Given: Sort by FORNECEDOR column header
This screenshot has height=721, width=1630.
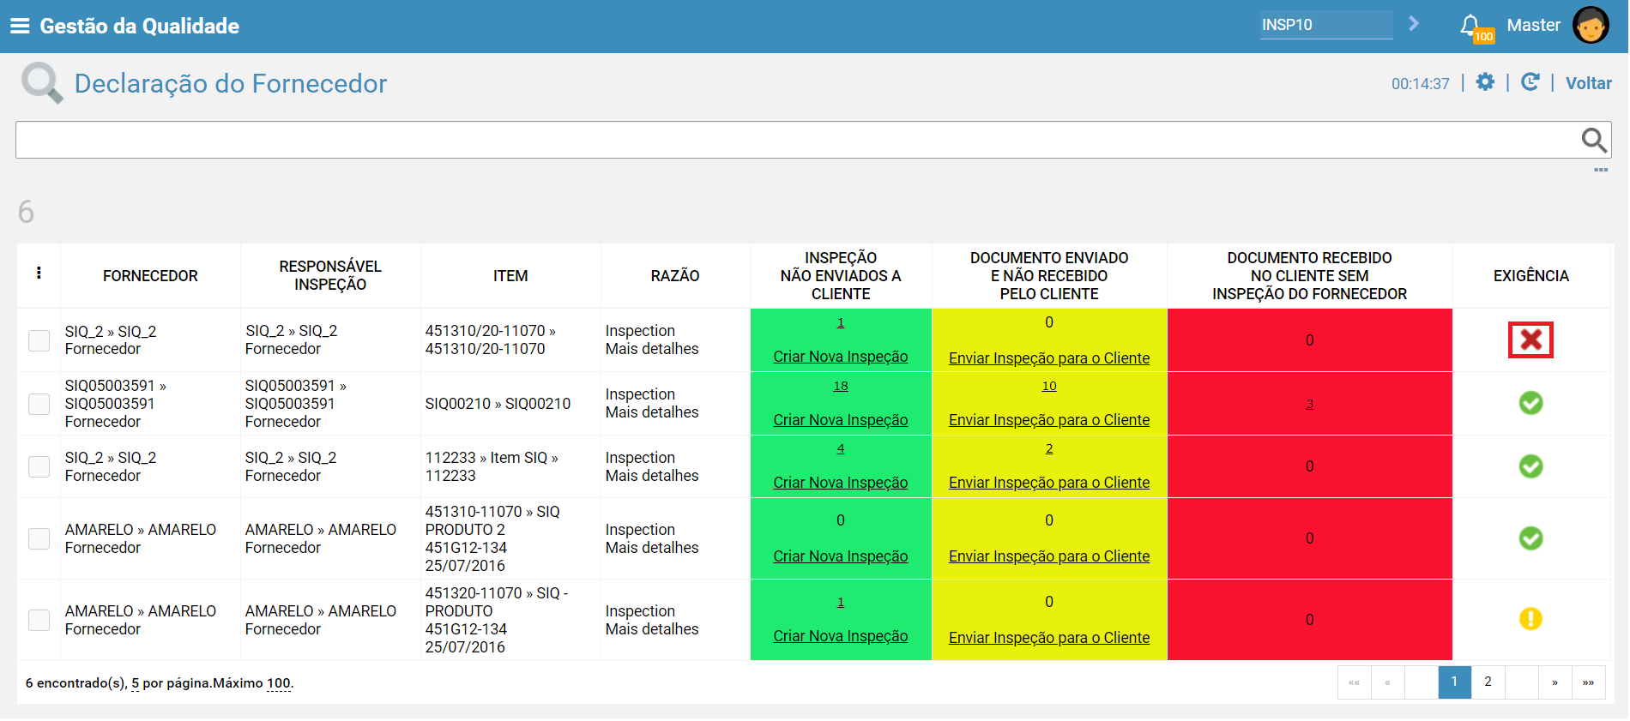Looking at the screenshot, I should tap(150, 276).
